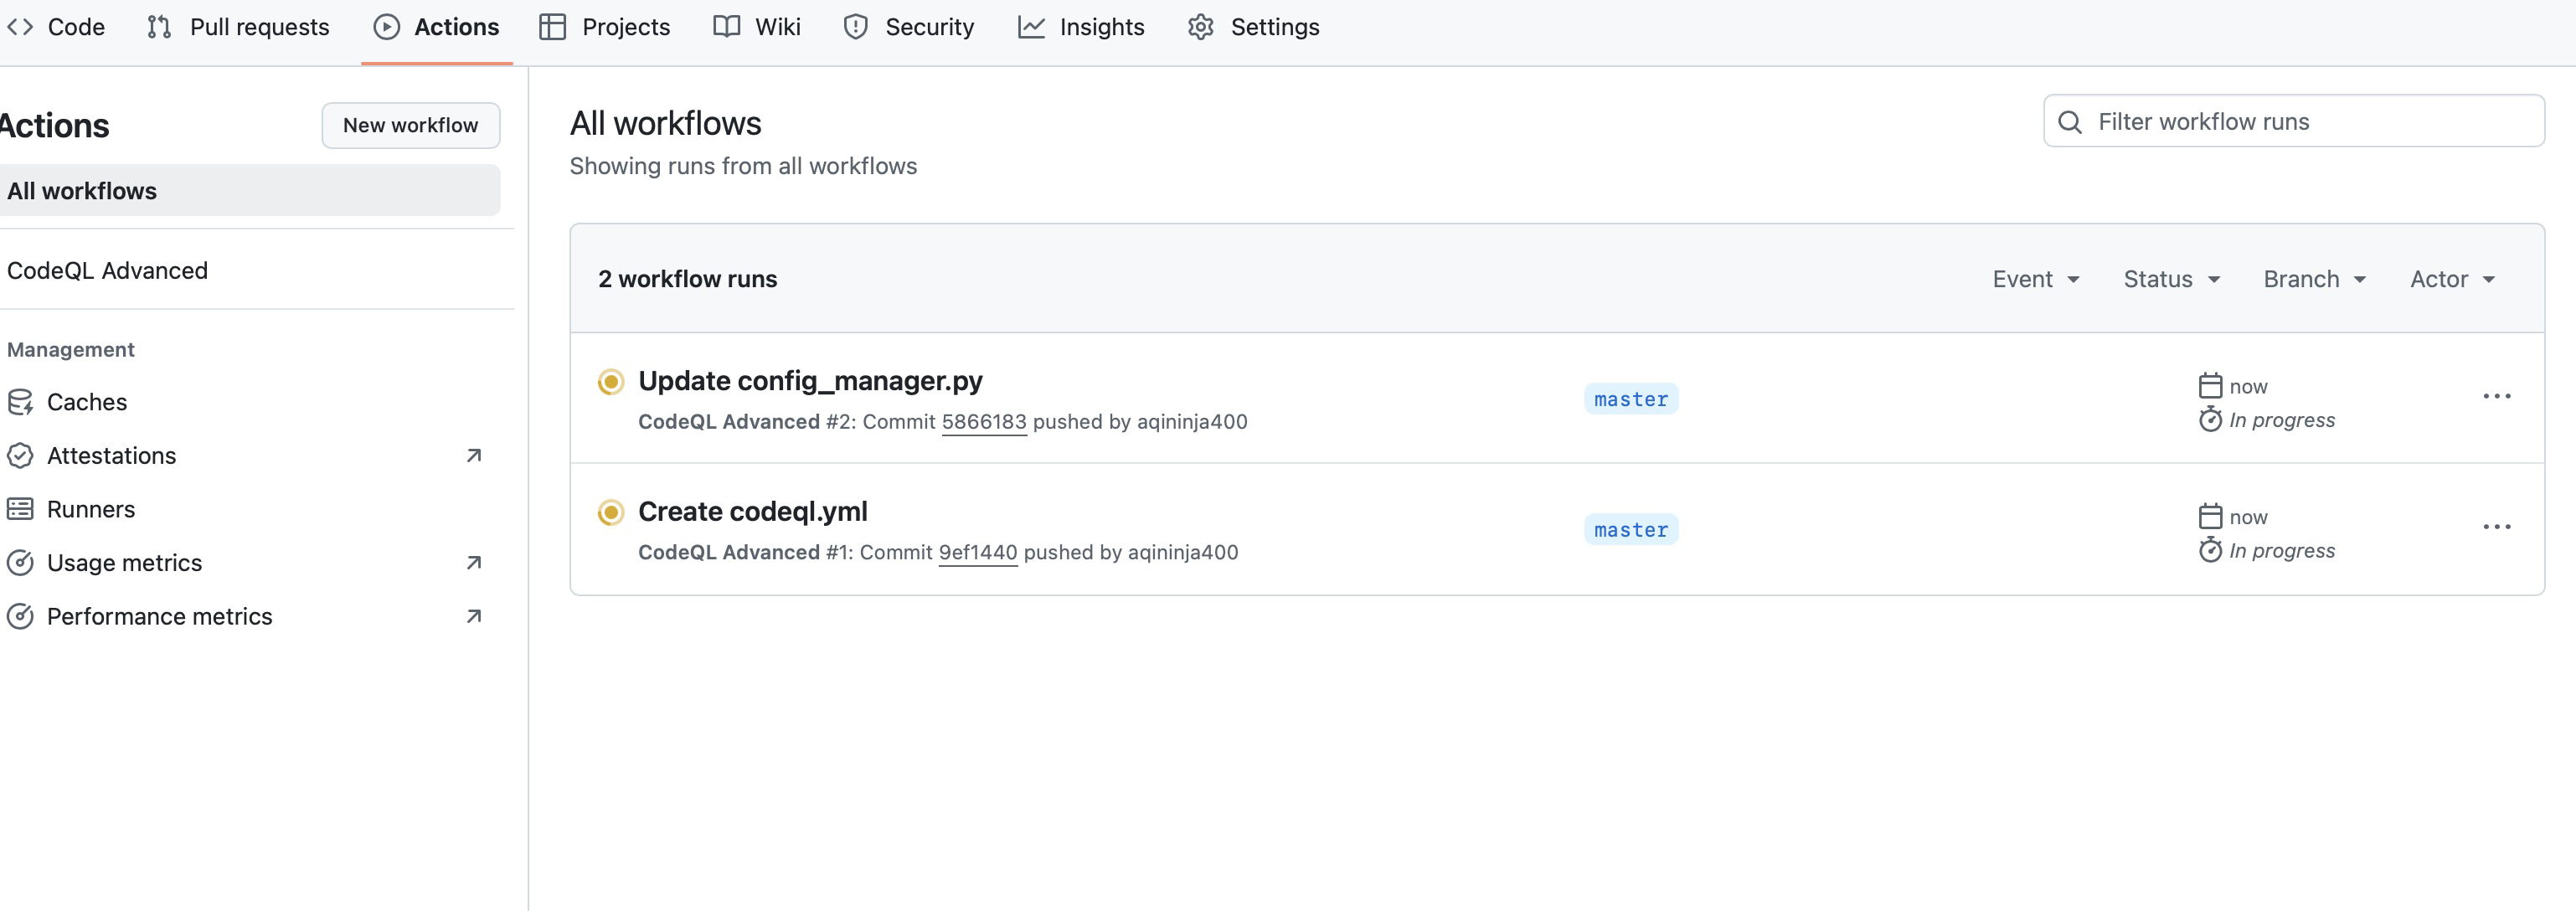Image resolution: width=2576 pixels, height=911 pixels.
Task: Click the Performance metrics external arrow
Action: (474, 616)
